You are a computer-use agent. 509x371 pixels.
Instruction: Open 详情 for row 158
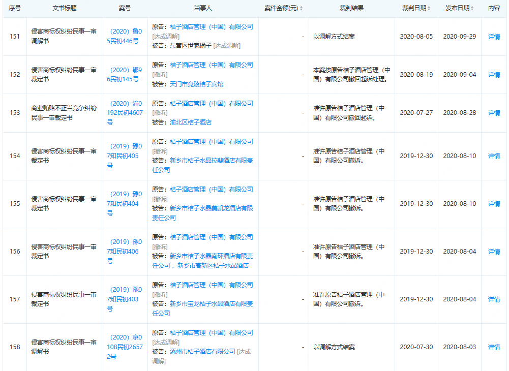click(494, 347)
